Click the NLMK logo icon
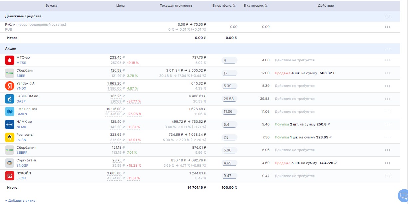 pos(10,124)
